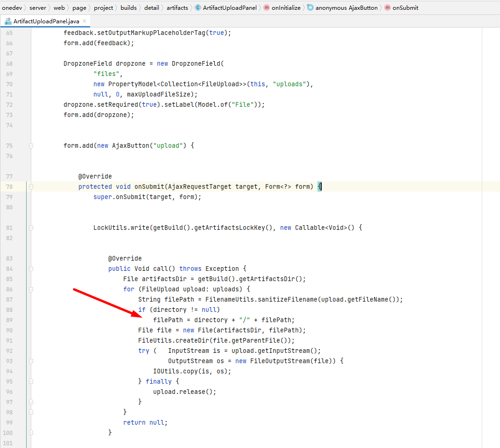Close the ArtifactUploadPanel.java tab
Image resolution: width=500 pixels, height=448 pixels.
84,21
